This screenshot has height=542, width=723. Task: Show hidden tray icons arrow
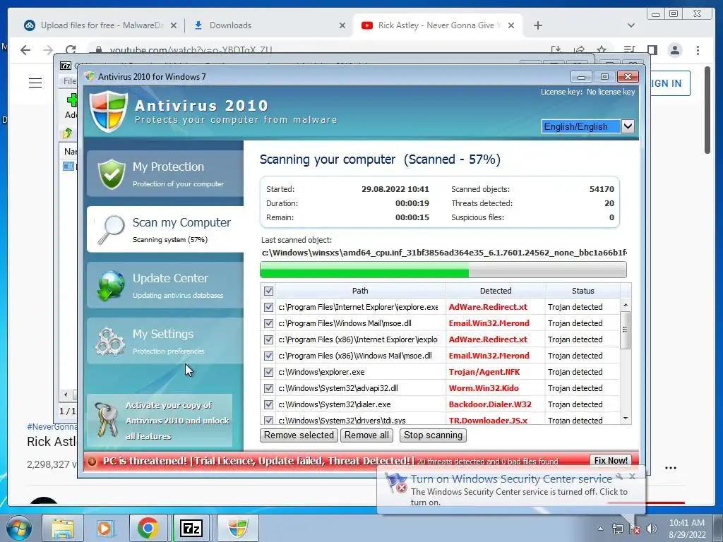tap(600, 529)
